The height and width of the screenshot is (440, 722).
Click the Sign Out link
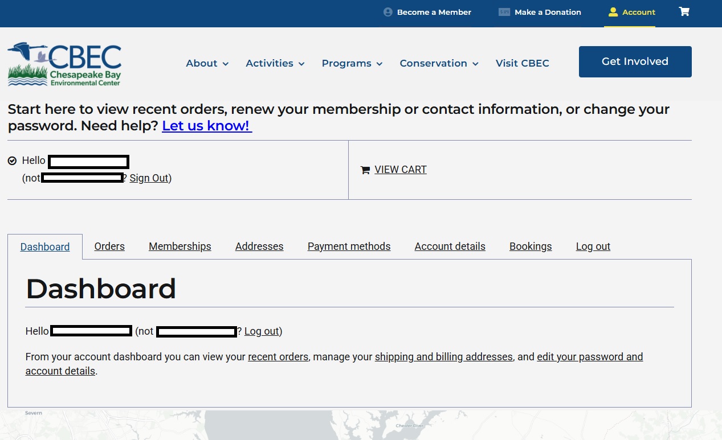(x=149, y=178)
